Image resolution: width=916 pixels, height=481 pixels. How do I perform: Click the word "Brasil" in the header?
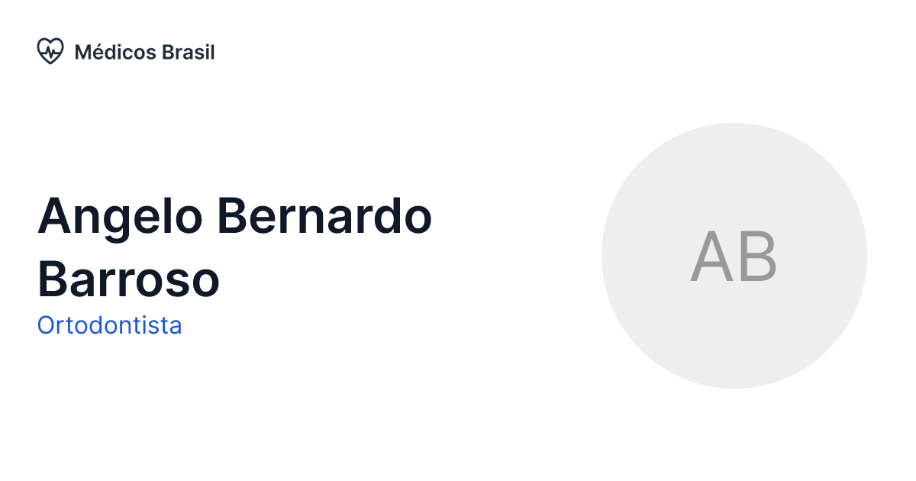(189, 52)
